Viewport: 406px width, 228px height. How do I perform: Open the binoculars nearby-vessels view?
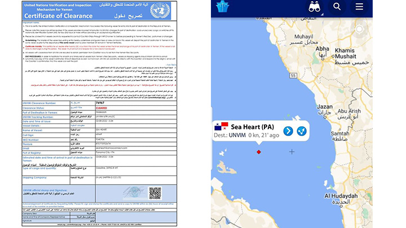[314, 7]
